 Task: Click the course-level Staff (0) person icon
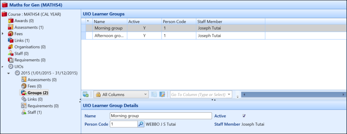click(x=11, y=53)
